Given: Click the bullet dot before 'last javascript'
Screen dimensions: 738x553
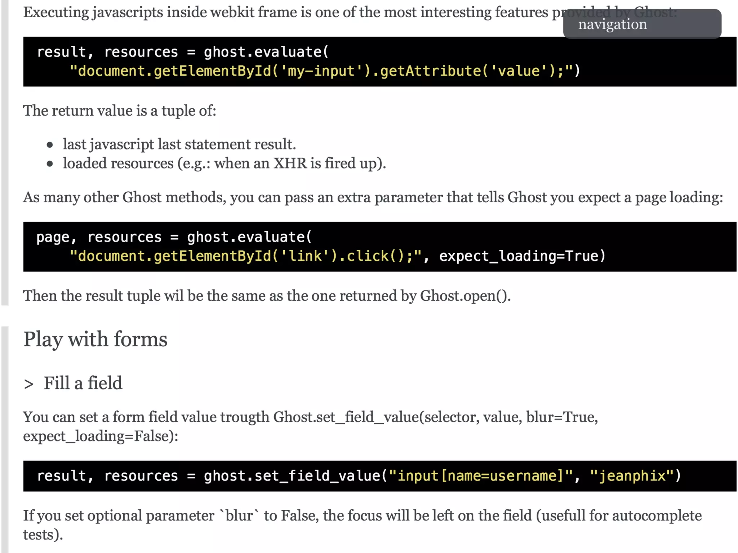Looking at the screenshot, I should [x=50, y=145].
